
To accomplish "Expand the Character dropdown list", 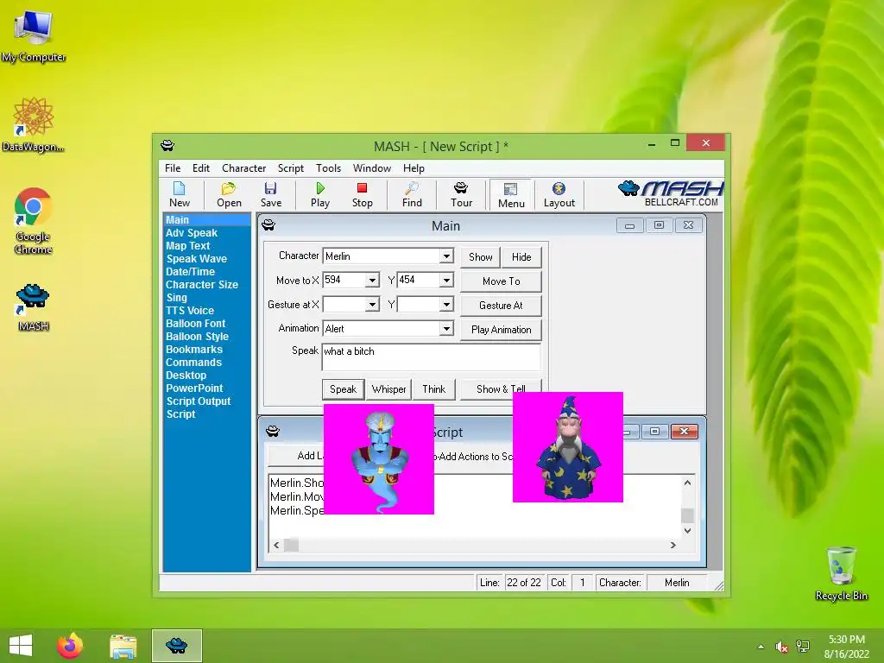I will pos(446,256).
